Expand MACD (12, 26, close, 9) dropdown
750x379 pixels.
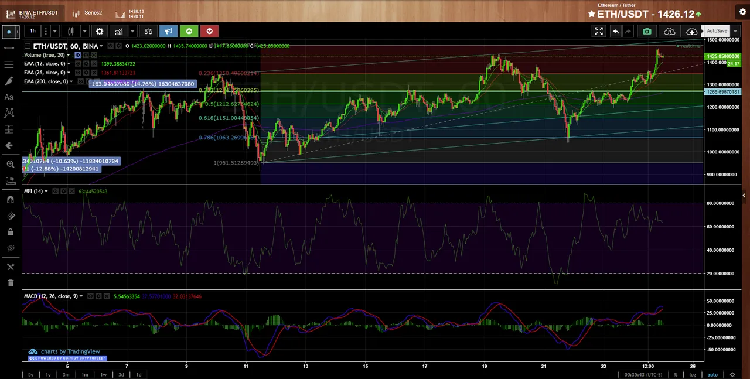click(81, 296)
